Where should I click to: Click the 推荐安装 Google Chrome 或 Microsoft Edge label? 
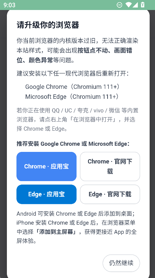(x=73, y=144)
